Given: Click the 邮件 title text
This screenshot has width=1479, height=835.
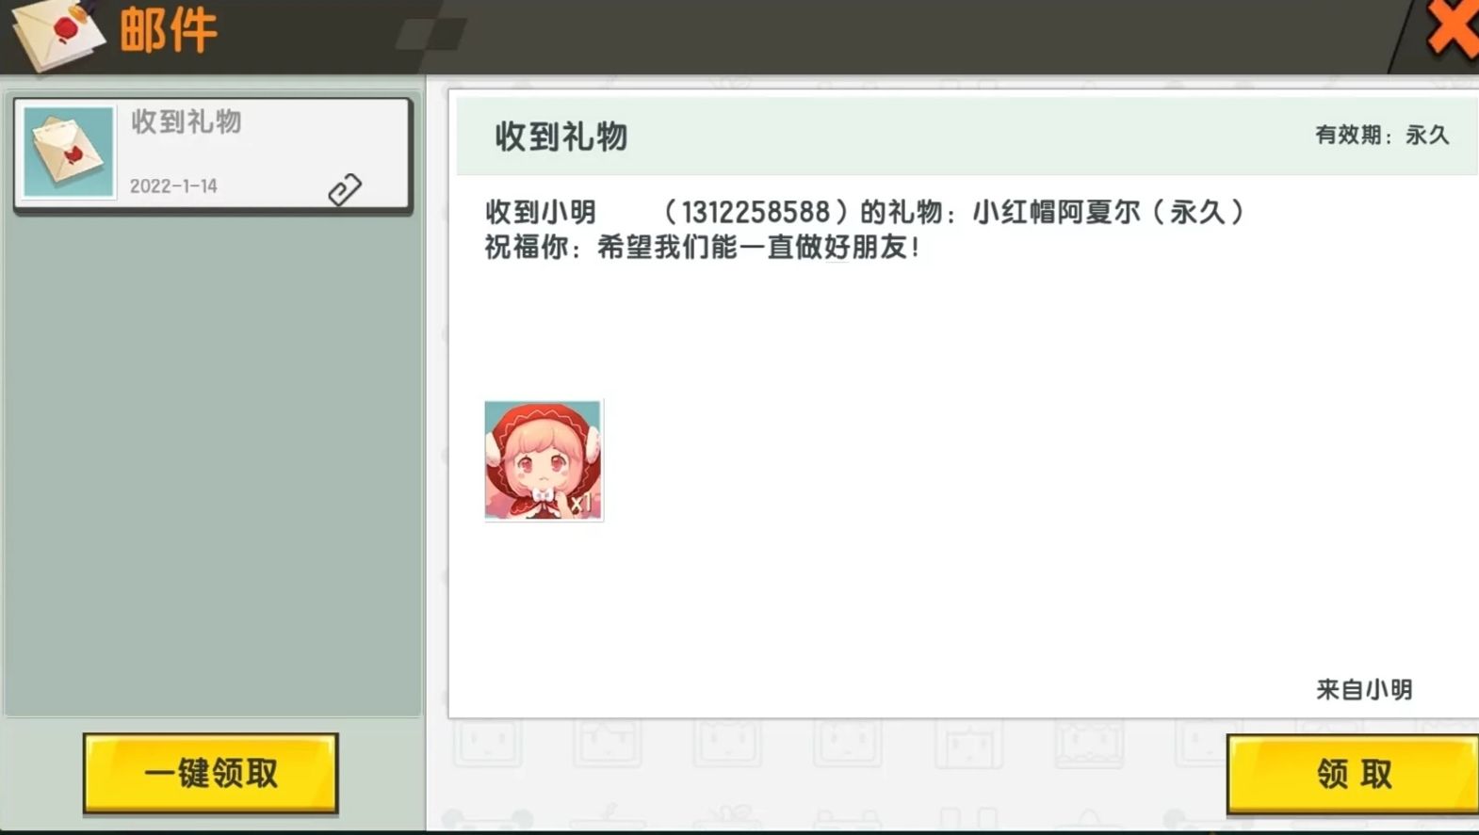Looking at the screenshot, I should [169, 30].
